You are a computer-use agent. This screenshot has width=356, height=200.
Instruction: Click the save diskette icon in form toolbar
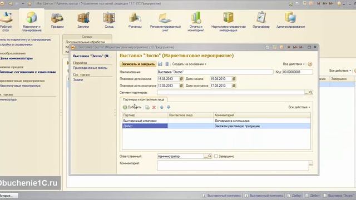tap(160, 64)
